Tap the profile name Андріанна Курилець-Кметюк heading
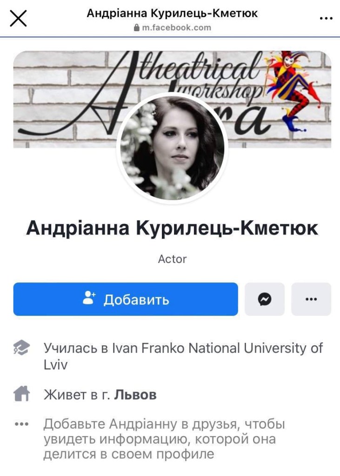Viewport: 340px width, 476px height. pos(172,228)
